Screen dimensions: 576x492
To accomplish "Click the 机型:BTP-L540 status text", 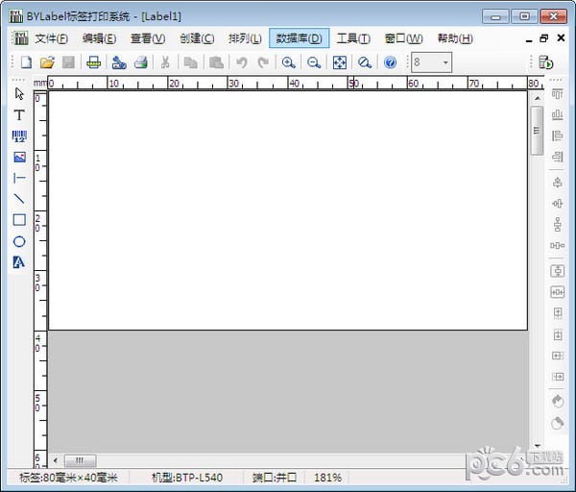I will click(187, 478).
